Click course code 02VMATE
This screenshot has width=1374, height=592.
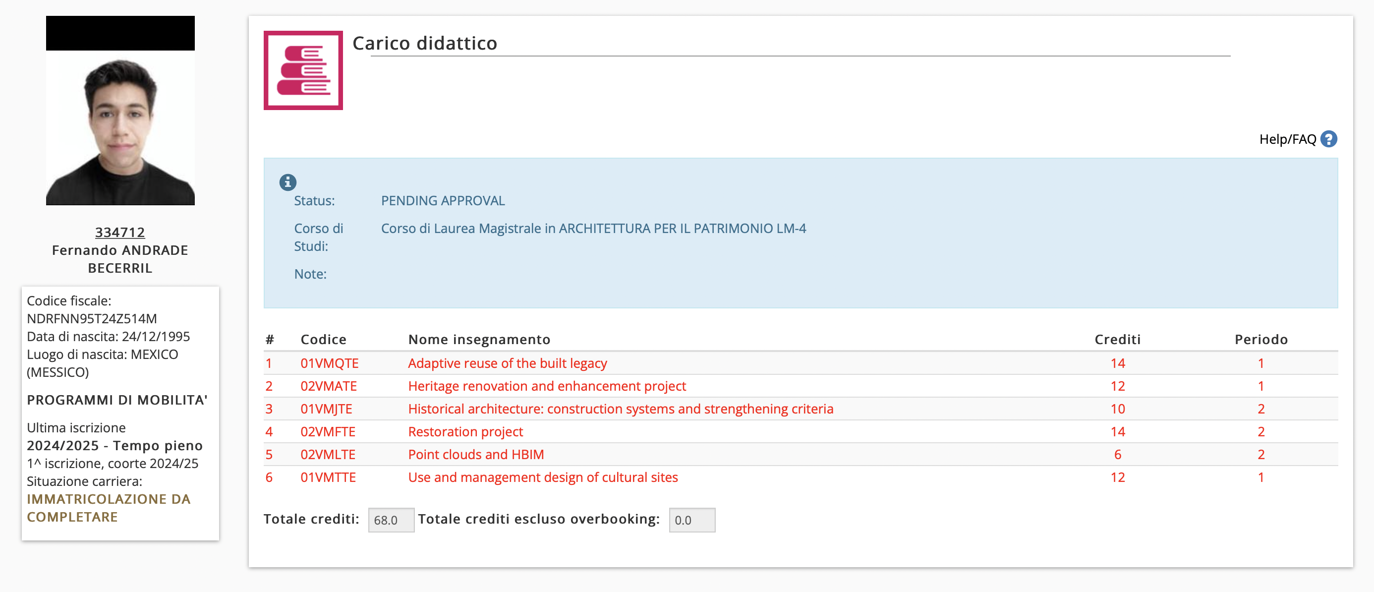pyautogui.click(x=329, y=386)
